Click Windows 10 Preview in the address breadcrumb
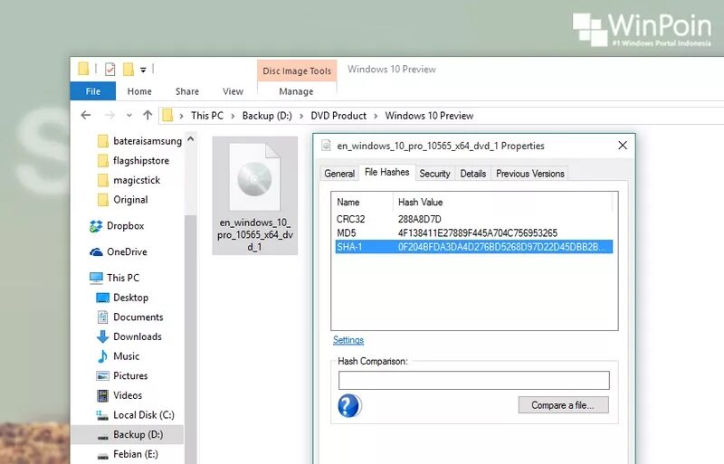Image resolution: width=724 pixels, height=464 pixels. coord(429,116)
